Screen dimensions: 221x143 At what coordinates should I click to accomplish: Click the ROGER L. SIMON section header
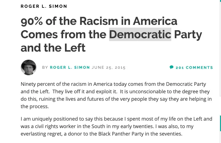click(44, 6)
